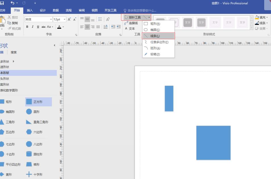Image resolution: width=271 pixels, height=179 pixels.
Task: Toggle strikethrough formatting
Action: [x=43, y=27]
